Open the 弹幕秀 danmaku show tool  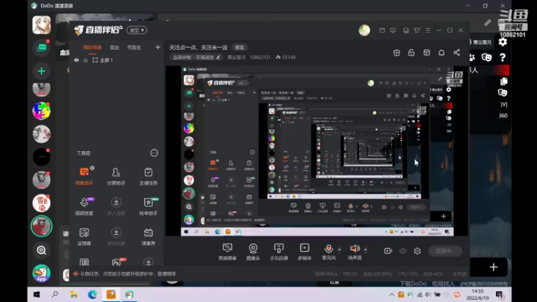148,236
